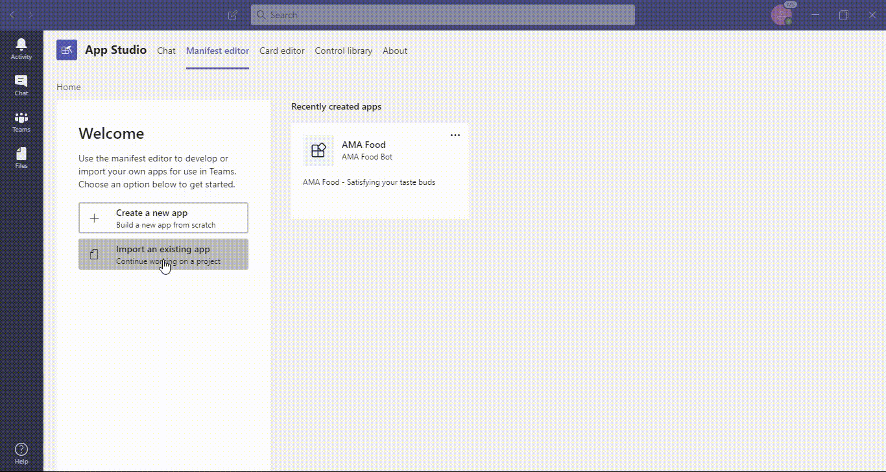Click Import an existing app

163,254
